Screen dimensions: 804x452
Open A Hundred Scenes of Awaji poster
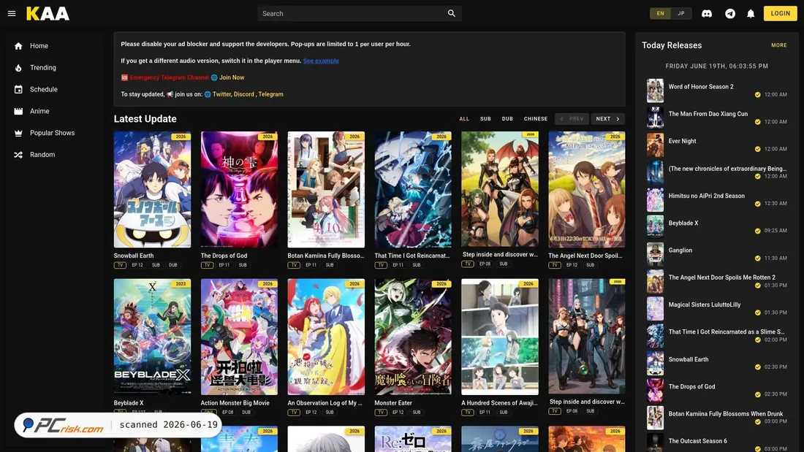point(500,337)
